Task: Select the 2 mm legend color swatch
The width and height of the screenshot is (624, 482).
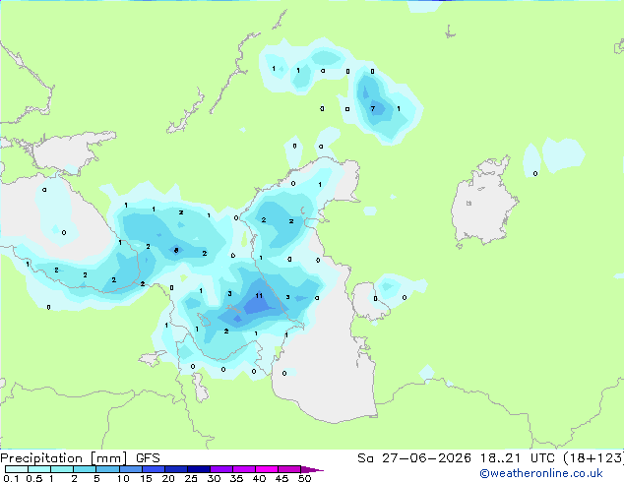Action: click(85, 469)
